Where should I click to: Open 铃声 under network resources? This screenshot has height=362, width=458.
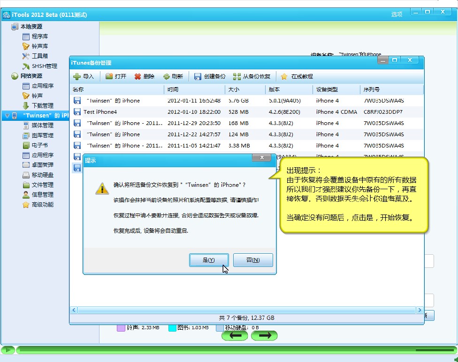(x=33, y=96)
